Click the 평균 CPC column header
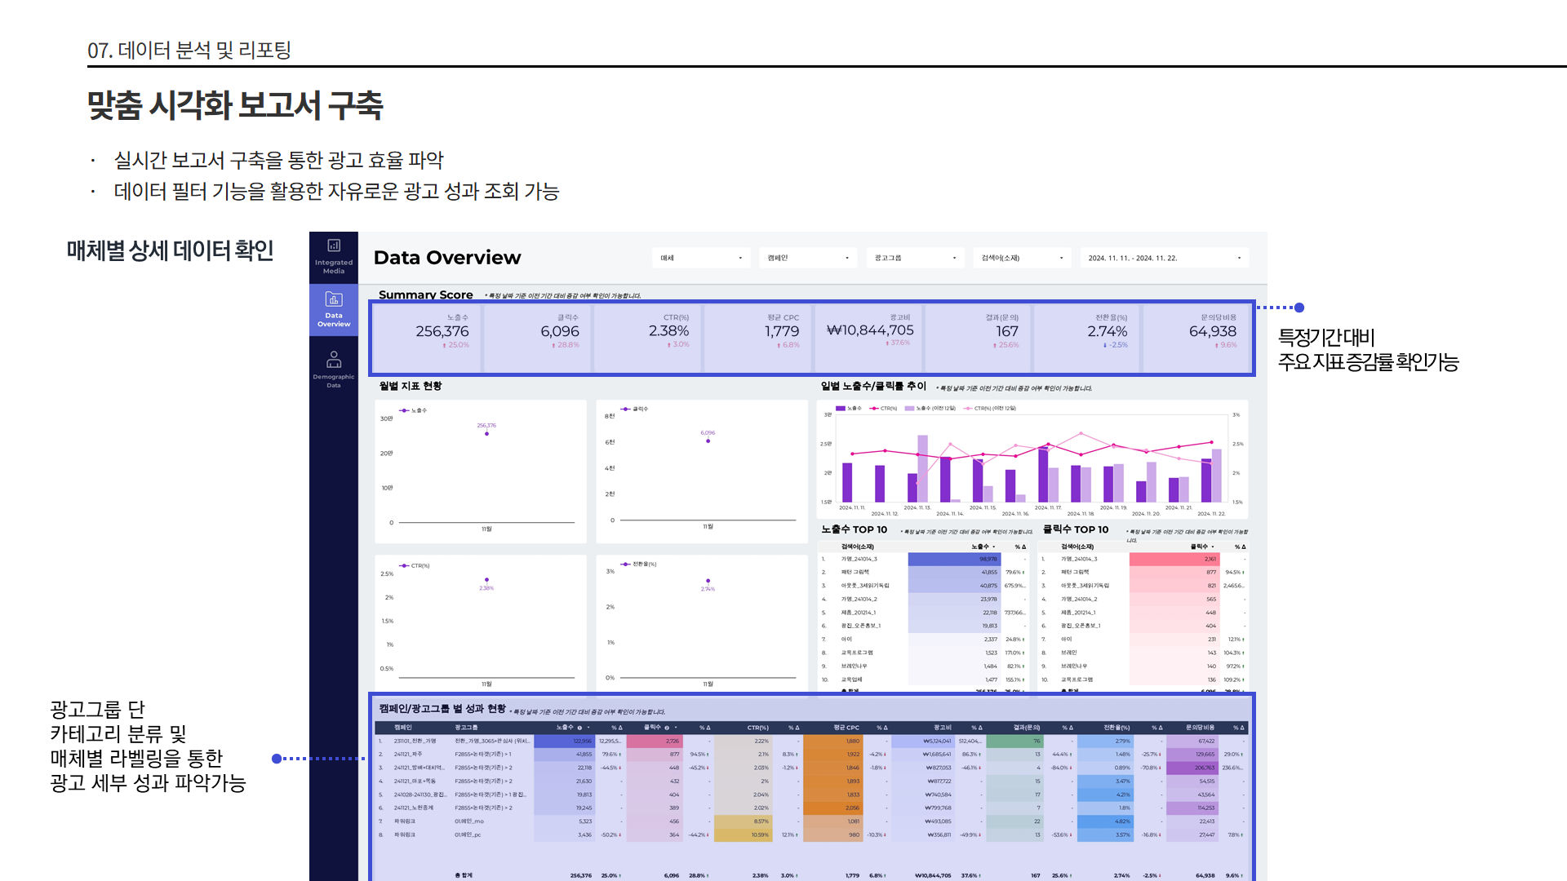This screenshot has width=1567, height=881. click(846, 728)
